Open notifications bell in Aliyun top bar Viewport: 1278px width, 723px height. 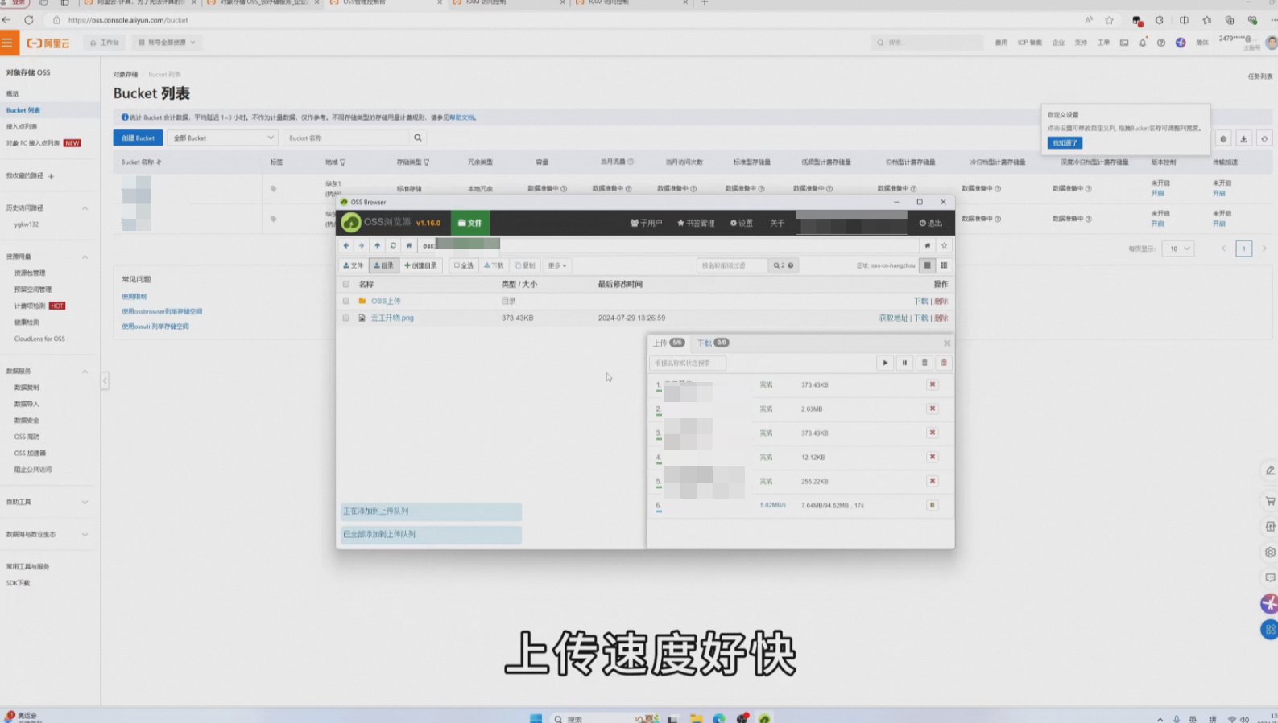[1142, 43]
